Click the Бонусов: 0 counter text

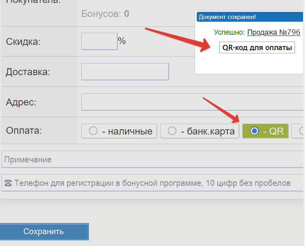[105, 14]
